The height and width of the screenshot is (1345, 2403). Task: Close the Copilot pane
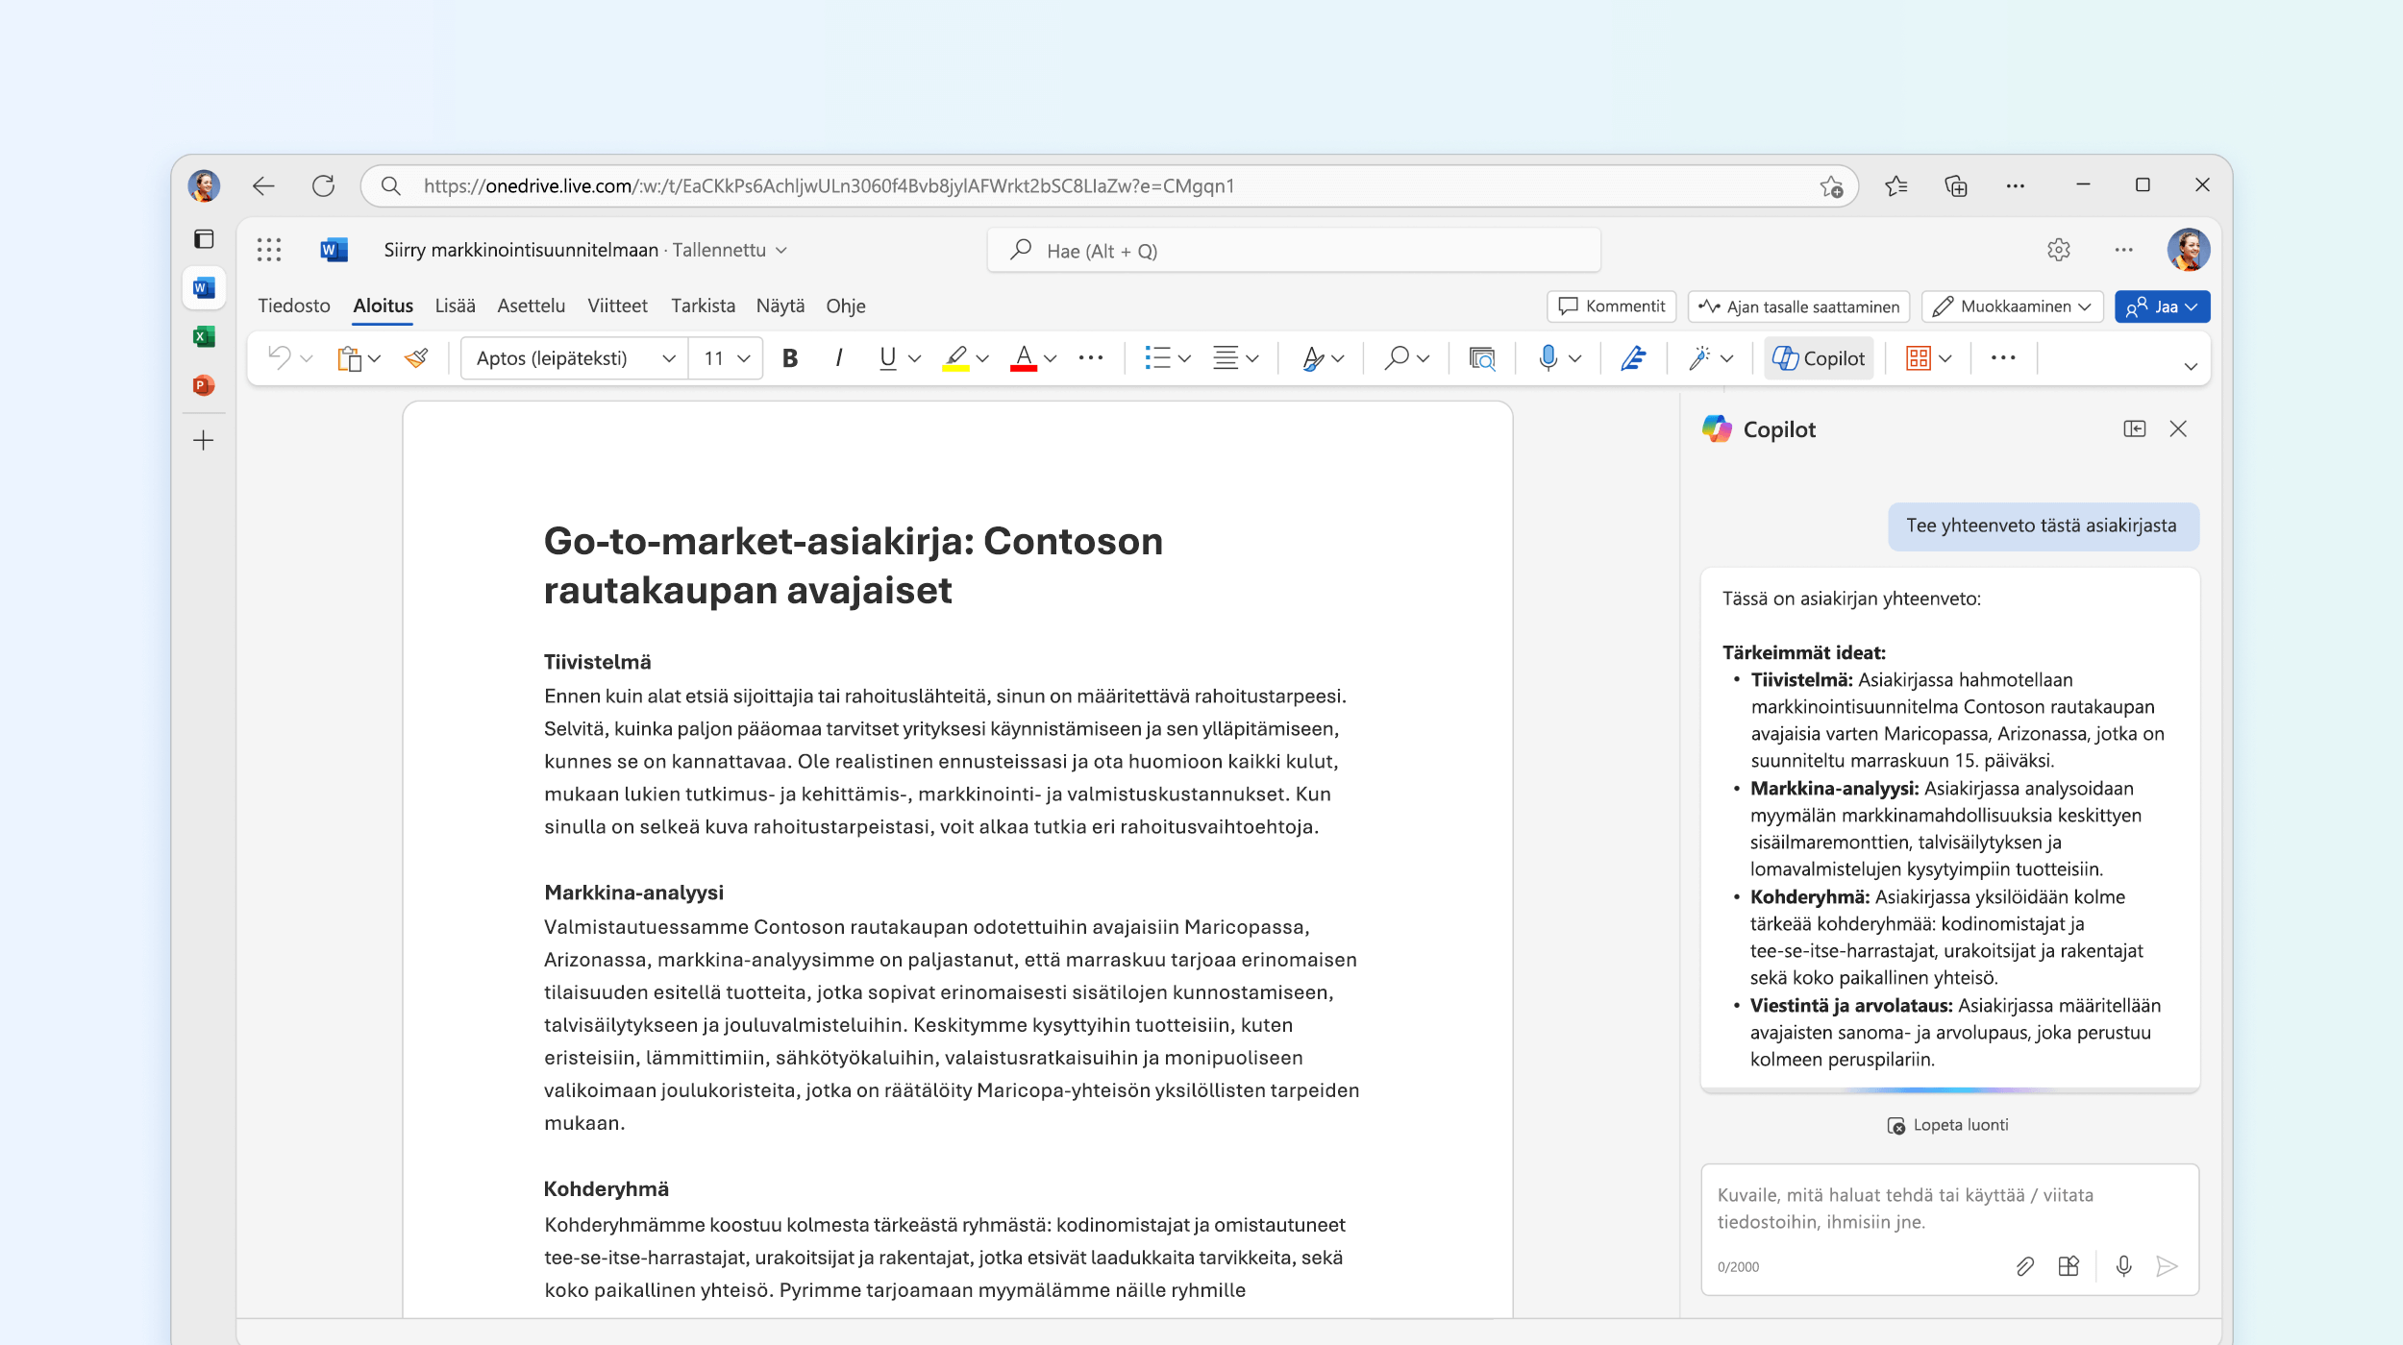coord(2178,428)
